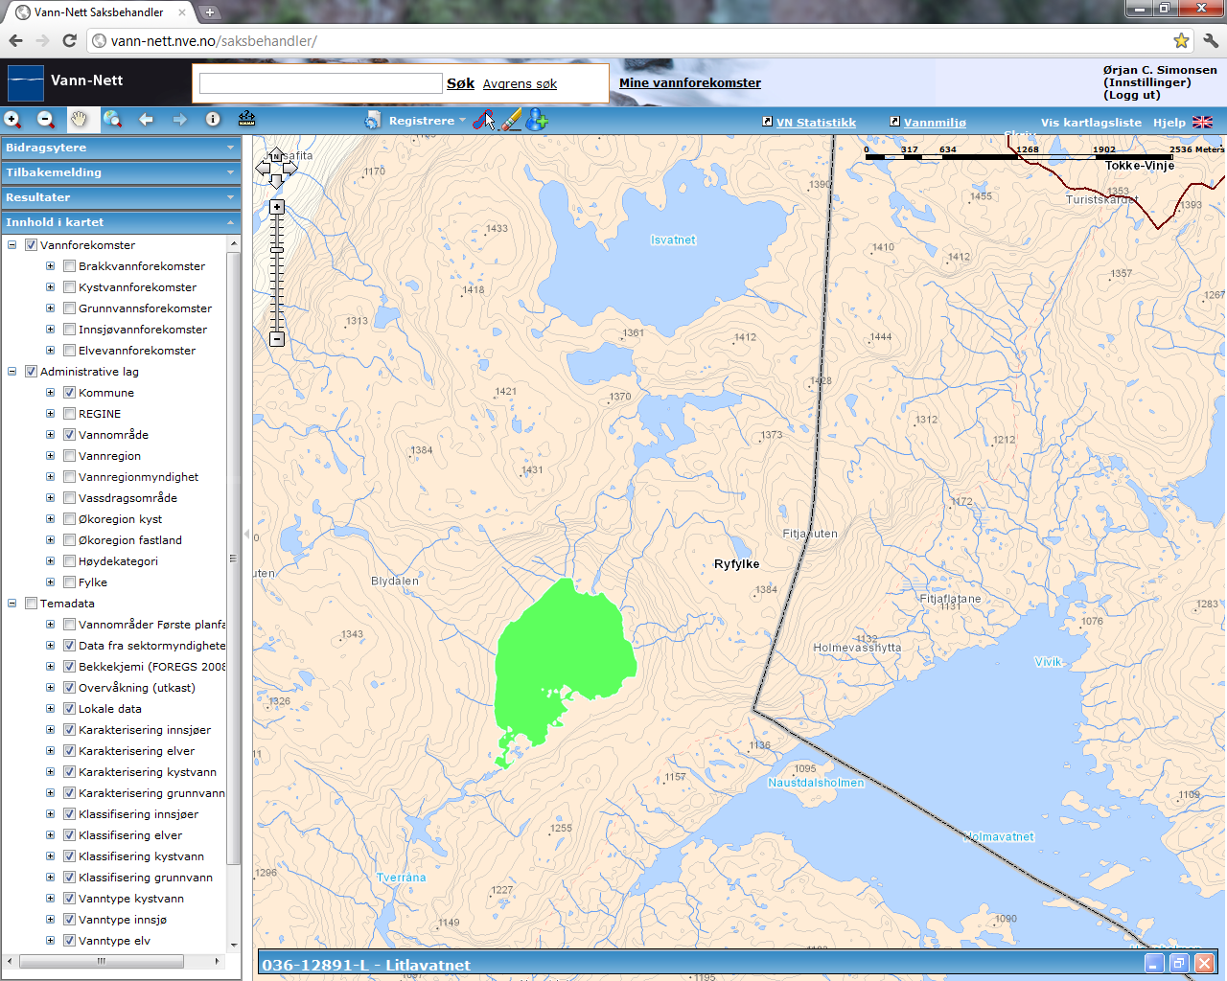Viewport: 1227px width, 981px height.
Task: Click the Logg ut link
Action: pos(1132,95)
